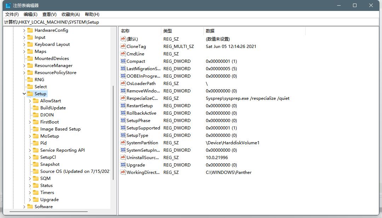The height and width of the screenshot is (218, 382).
Task: Collapse the Setup key in the tree
Action: coord(24,93)
